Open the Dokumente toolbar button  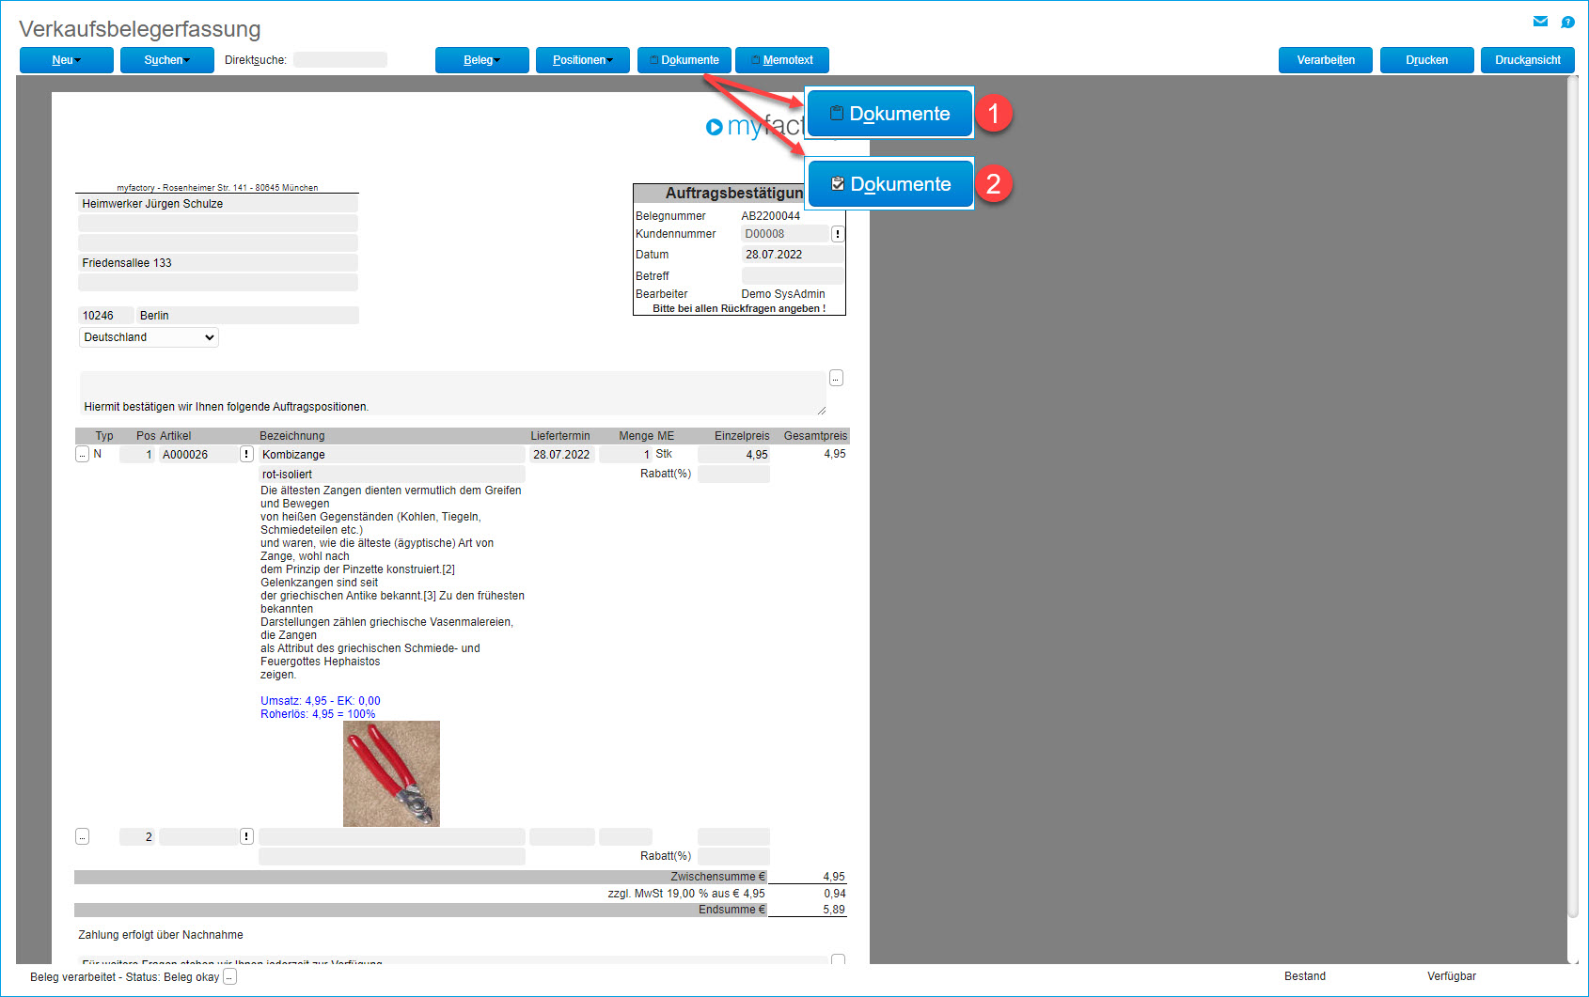(684, 60)
